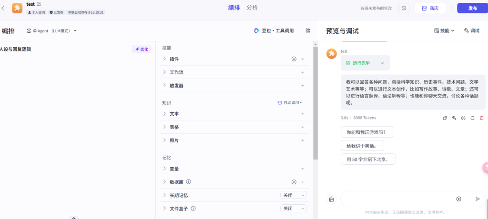The width and height of the screenshot is (488, 219).
Task: Delete the bot reply with trash icon
Action: click(x=481, y=118)
